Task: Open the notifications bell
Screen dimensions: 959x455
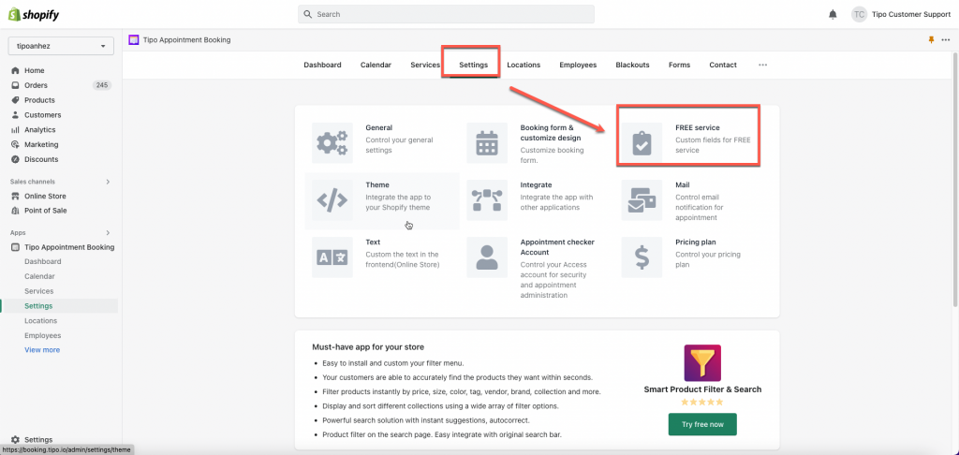Action: click(x=833, y=14)
